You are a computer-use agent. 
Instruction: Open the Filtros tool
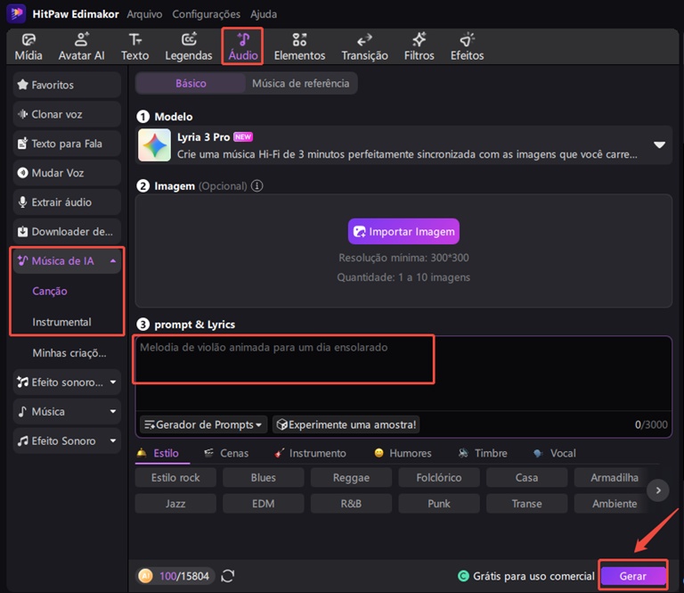coord(419,46)
